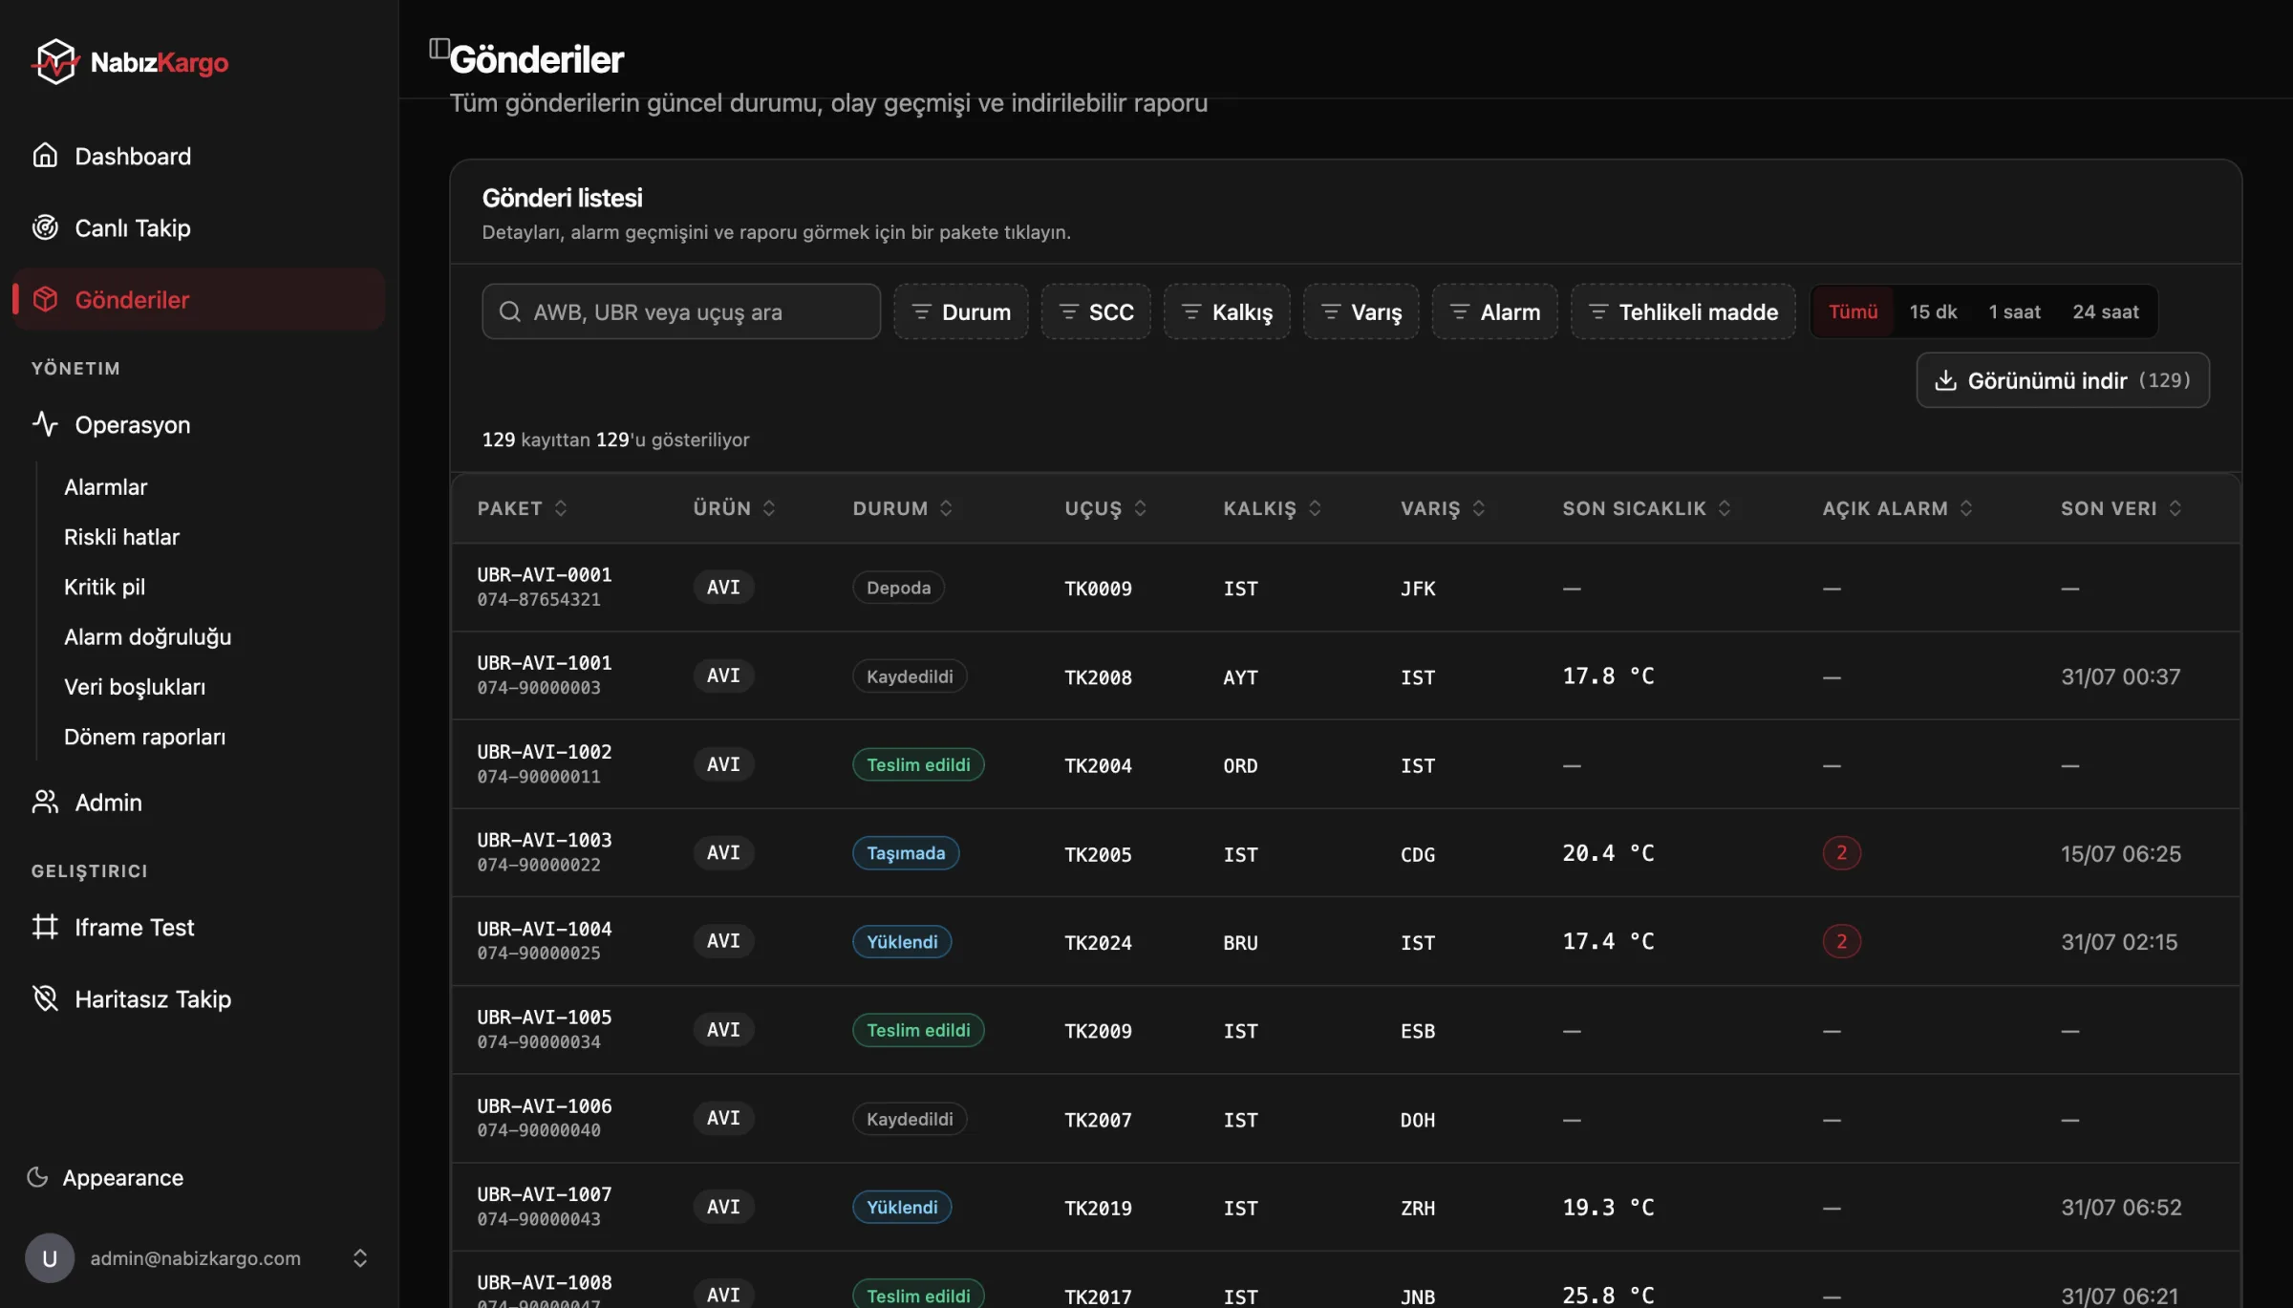The width and height of the screenshot is (2293, 1308).
Task: Click flight TK2019 cell
Action: 1098,1208
